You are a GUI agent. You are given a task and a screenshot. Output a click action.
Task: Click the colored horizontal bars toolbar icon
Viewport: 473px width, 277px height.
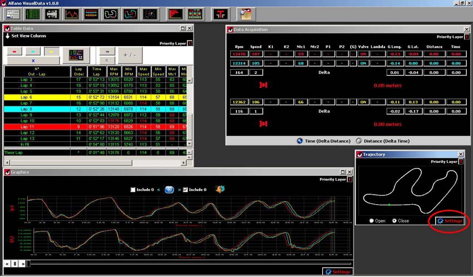(x=91, y=14)
